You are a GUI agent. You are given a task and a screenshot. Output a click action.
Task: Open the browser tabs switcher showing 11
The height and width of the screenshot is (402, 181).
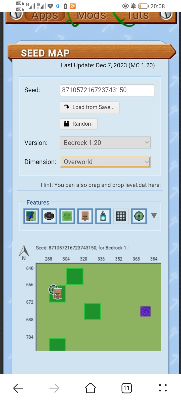click(x=127, y=388)
